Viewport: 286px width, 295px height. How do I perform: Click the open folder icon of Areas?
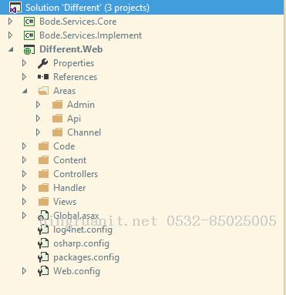tap(43, 91)
